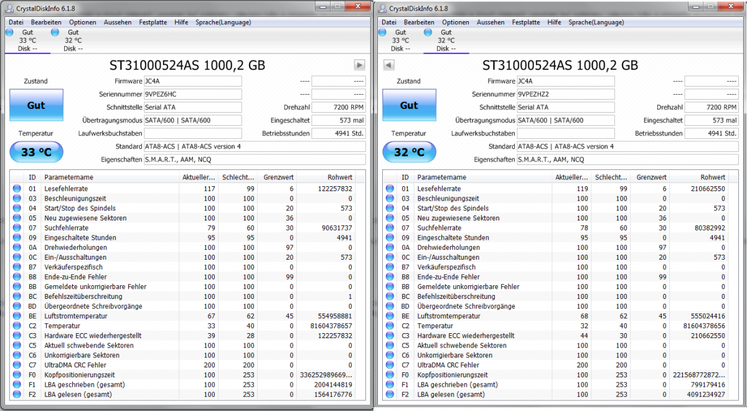This screenshot has width=747, height=411.
Task: Click Standard ATA8-ACS field in left window
Action: [255, 146]
